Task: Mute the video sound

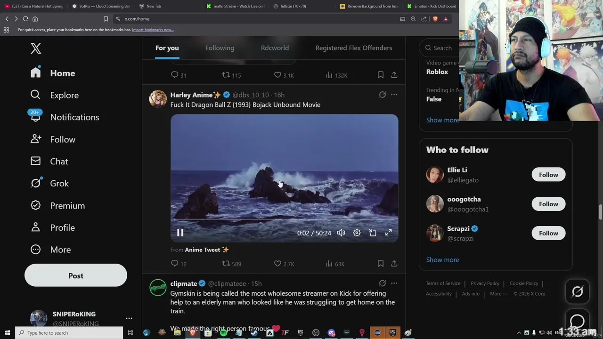Action: tap(341, 233)
